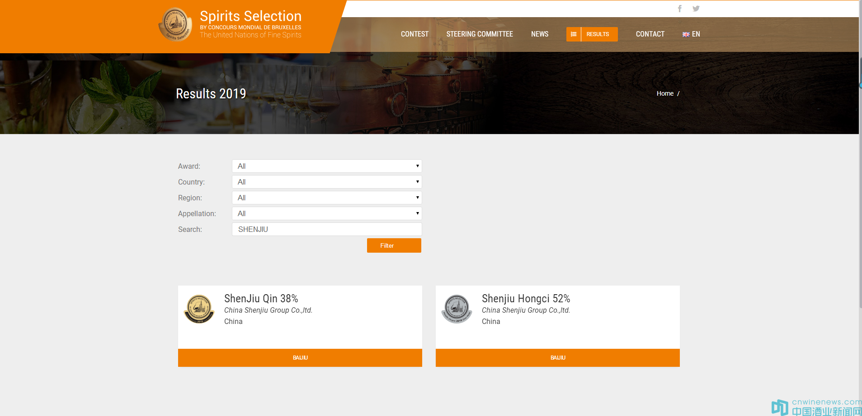The image size is (862, 416).
Task: Click the UK flag language icon
Action: tap(686, 34)
